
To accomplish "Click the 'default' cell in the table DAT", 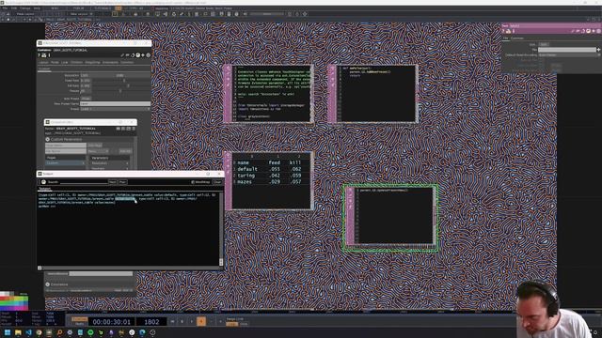I will tap(247, 169).
